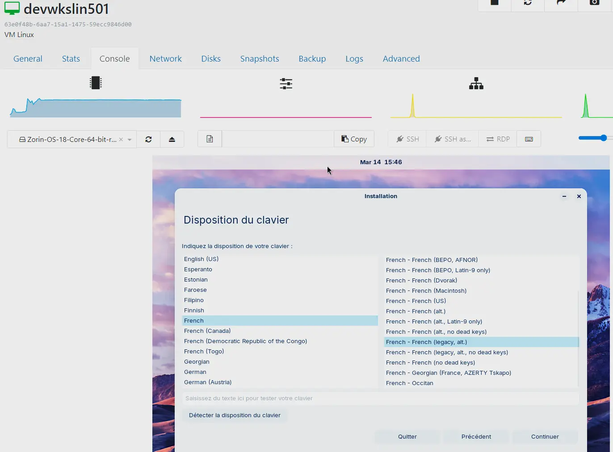Open an RDP connection

[497, 139]
